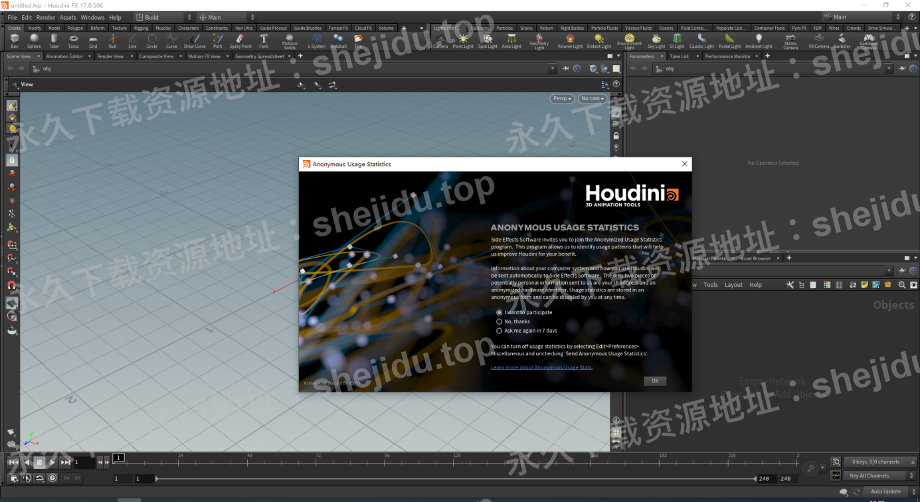
Task: Close the Anonymous Usage Statistics dialog
Action: pos(684,164)
